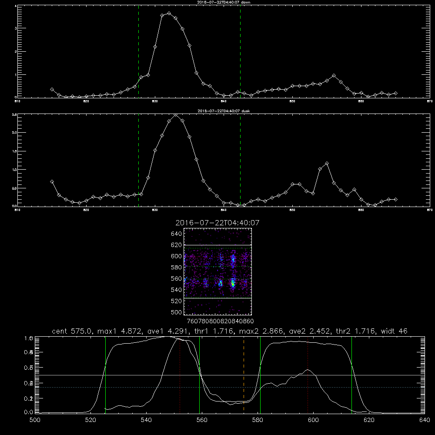435x435 pixels.
Task: Click the dawn curve's highest peak data point
Action: pyautogui.click(x=169, y=13)
